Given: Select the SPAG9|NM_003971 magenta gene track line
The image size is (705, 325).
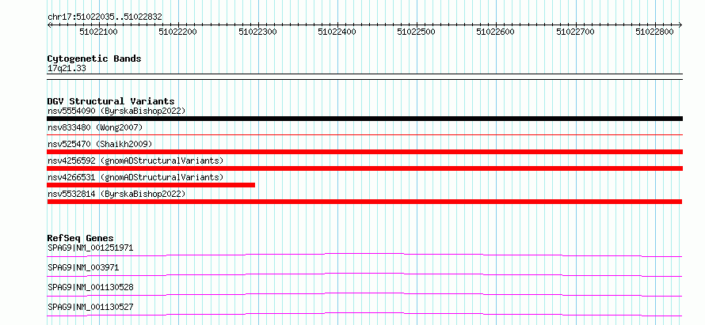Looking at the screenshot, I should click(x=364, y=274).
